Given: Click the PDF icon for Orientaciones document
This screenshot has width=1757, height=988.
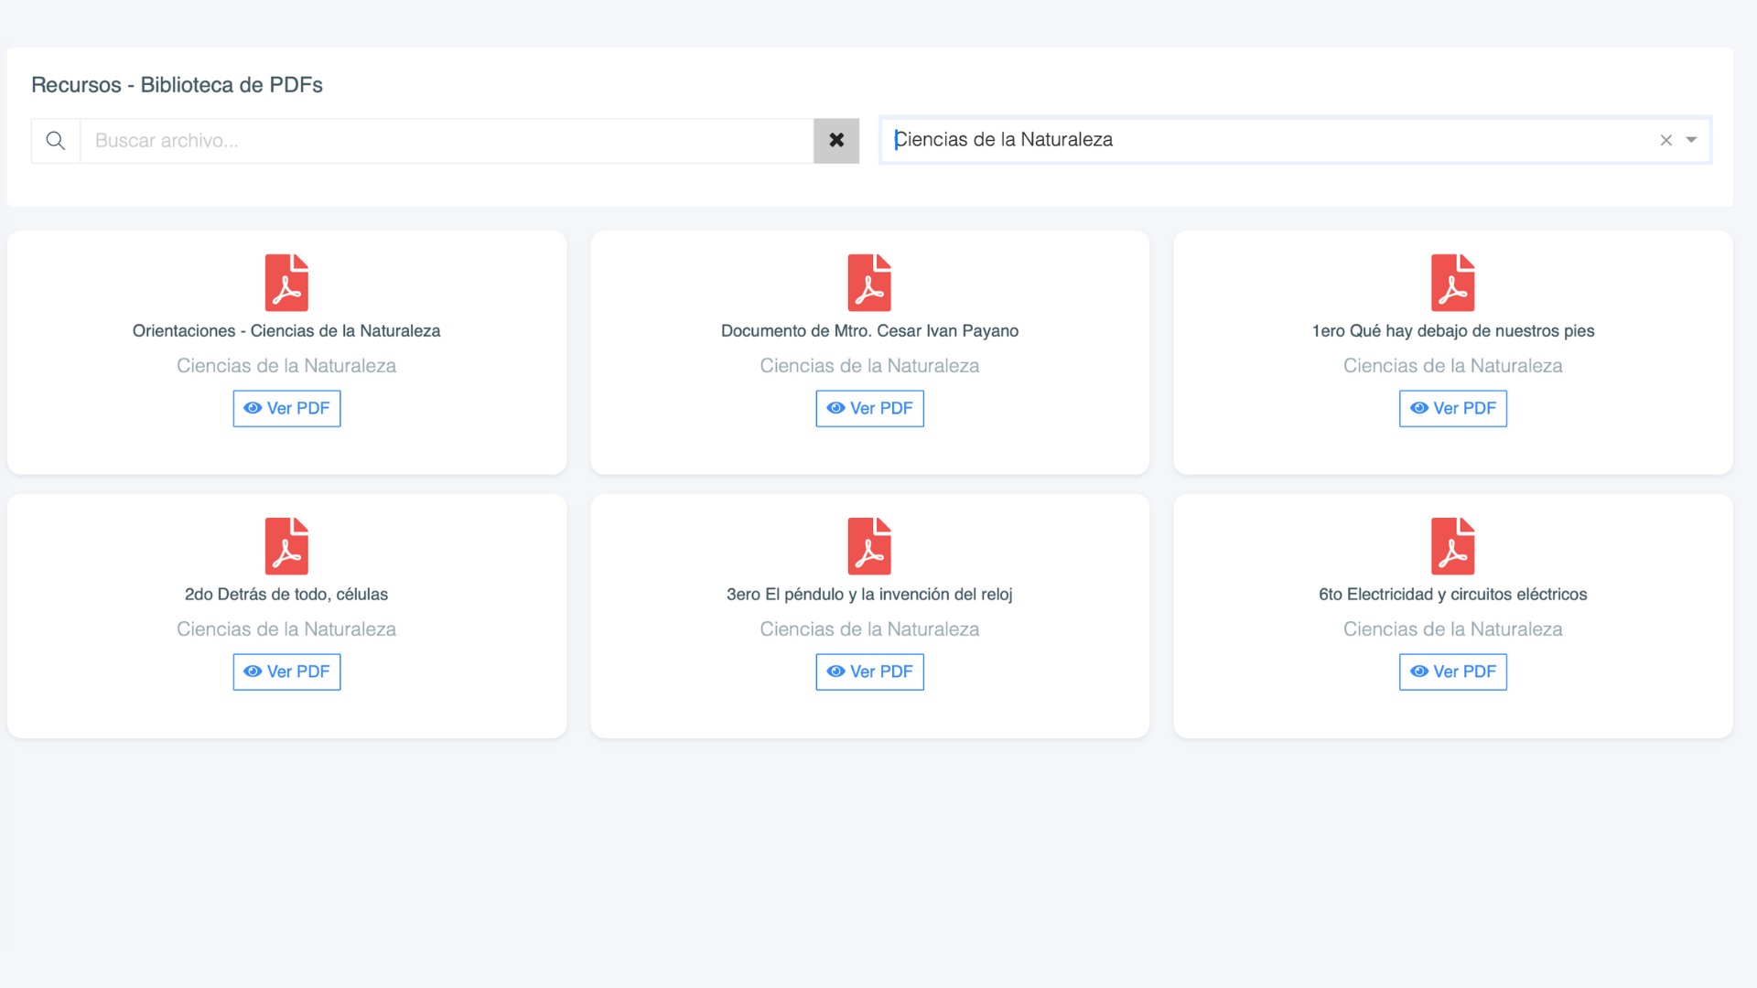Looking at the screenshot, I should tap(286, 283).
